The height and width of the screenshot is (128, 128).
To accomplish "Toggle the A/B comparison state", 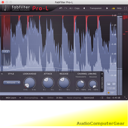I will [x=71, y=8].
